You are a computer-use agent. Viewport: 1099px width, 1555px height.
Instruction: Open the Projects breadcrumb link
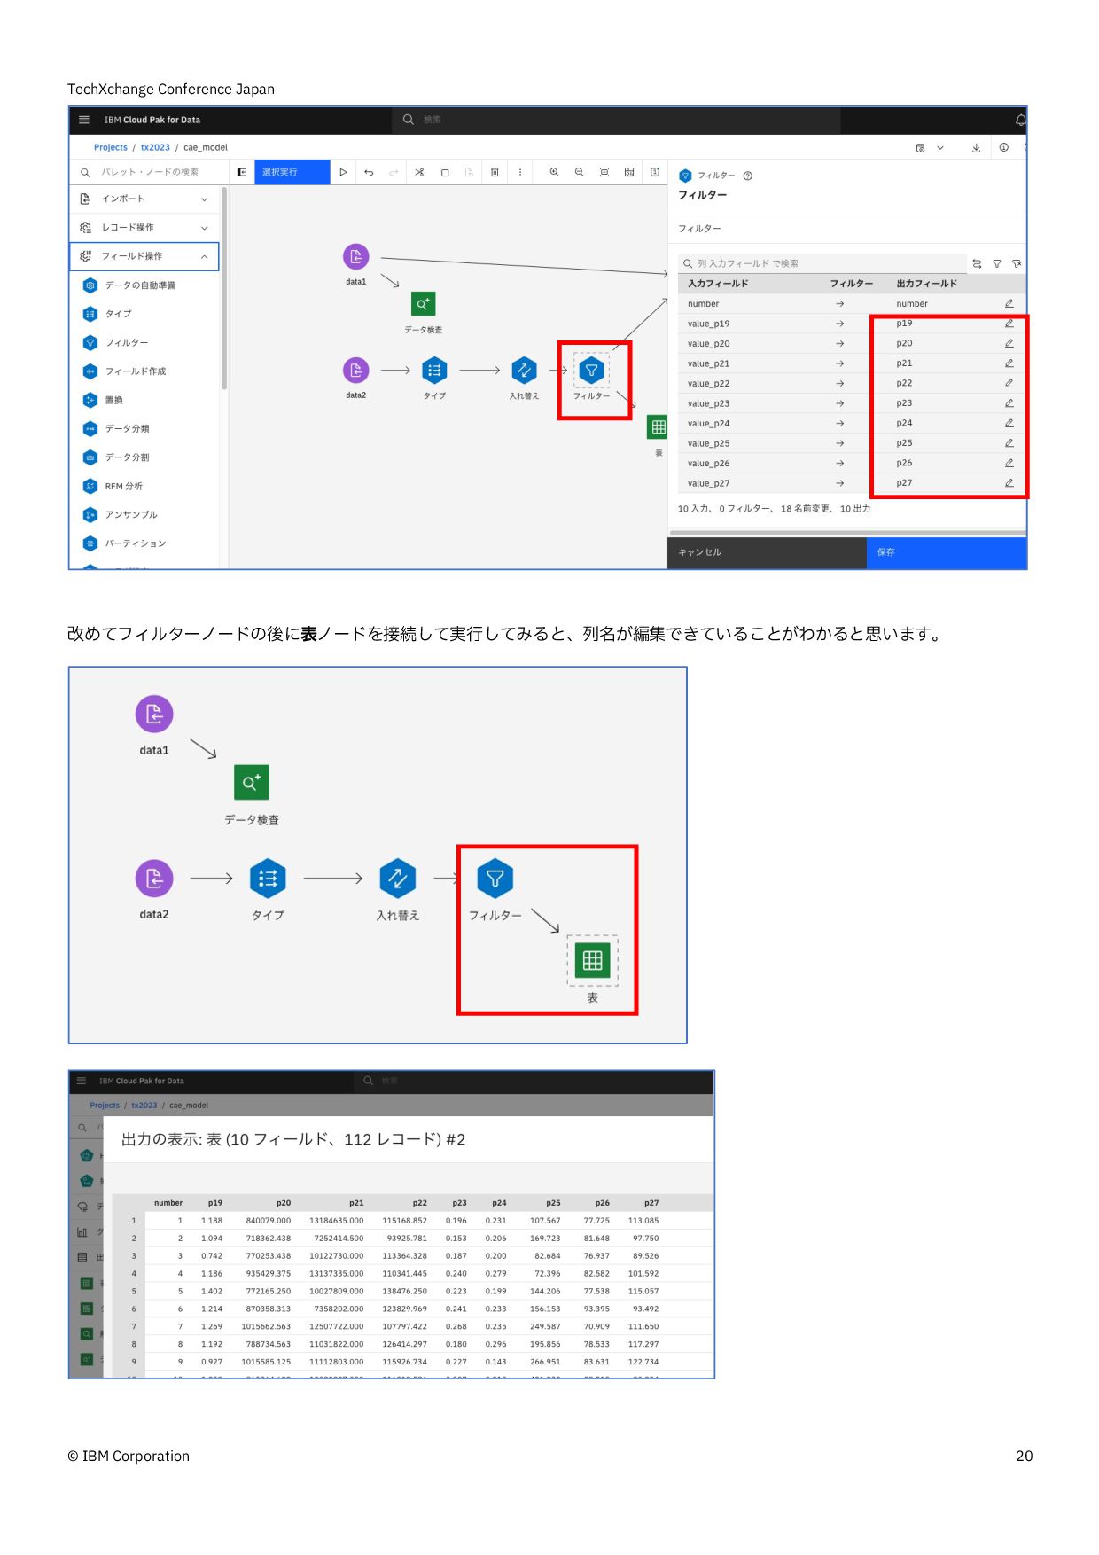pos(111,148)
